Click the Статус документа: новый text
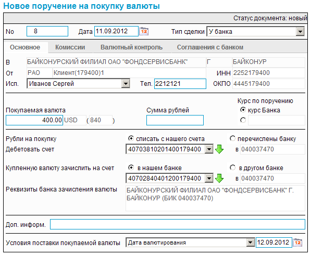Screen dimensions: 311x256 click(x=270, y=18)
